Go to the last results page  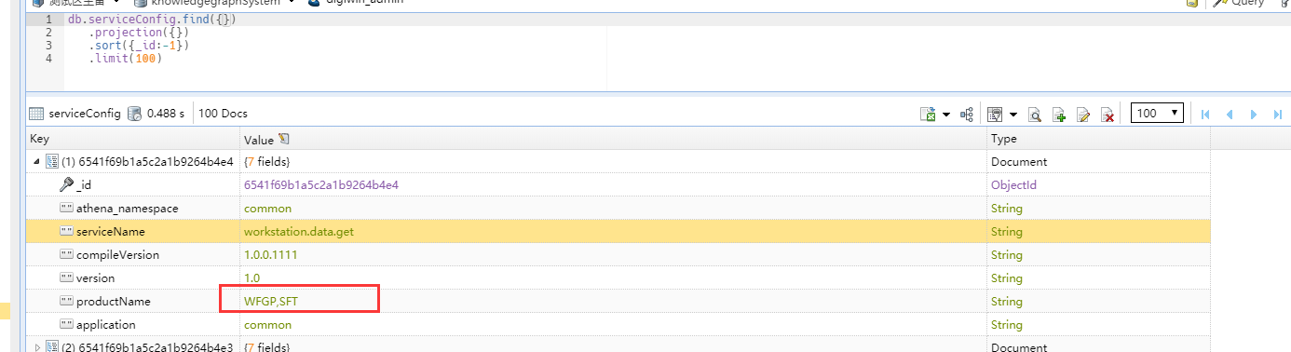1278,114
